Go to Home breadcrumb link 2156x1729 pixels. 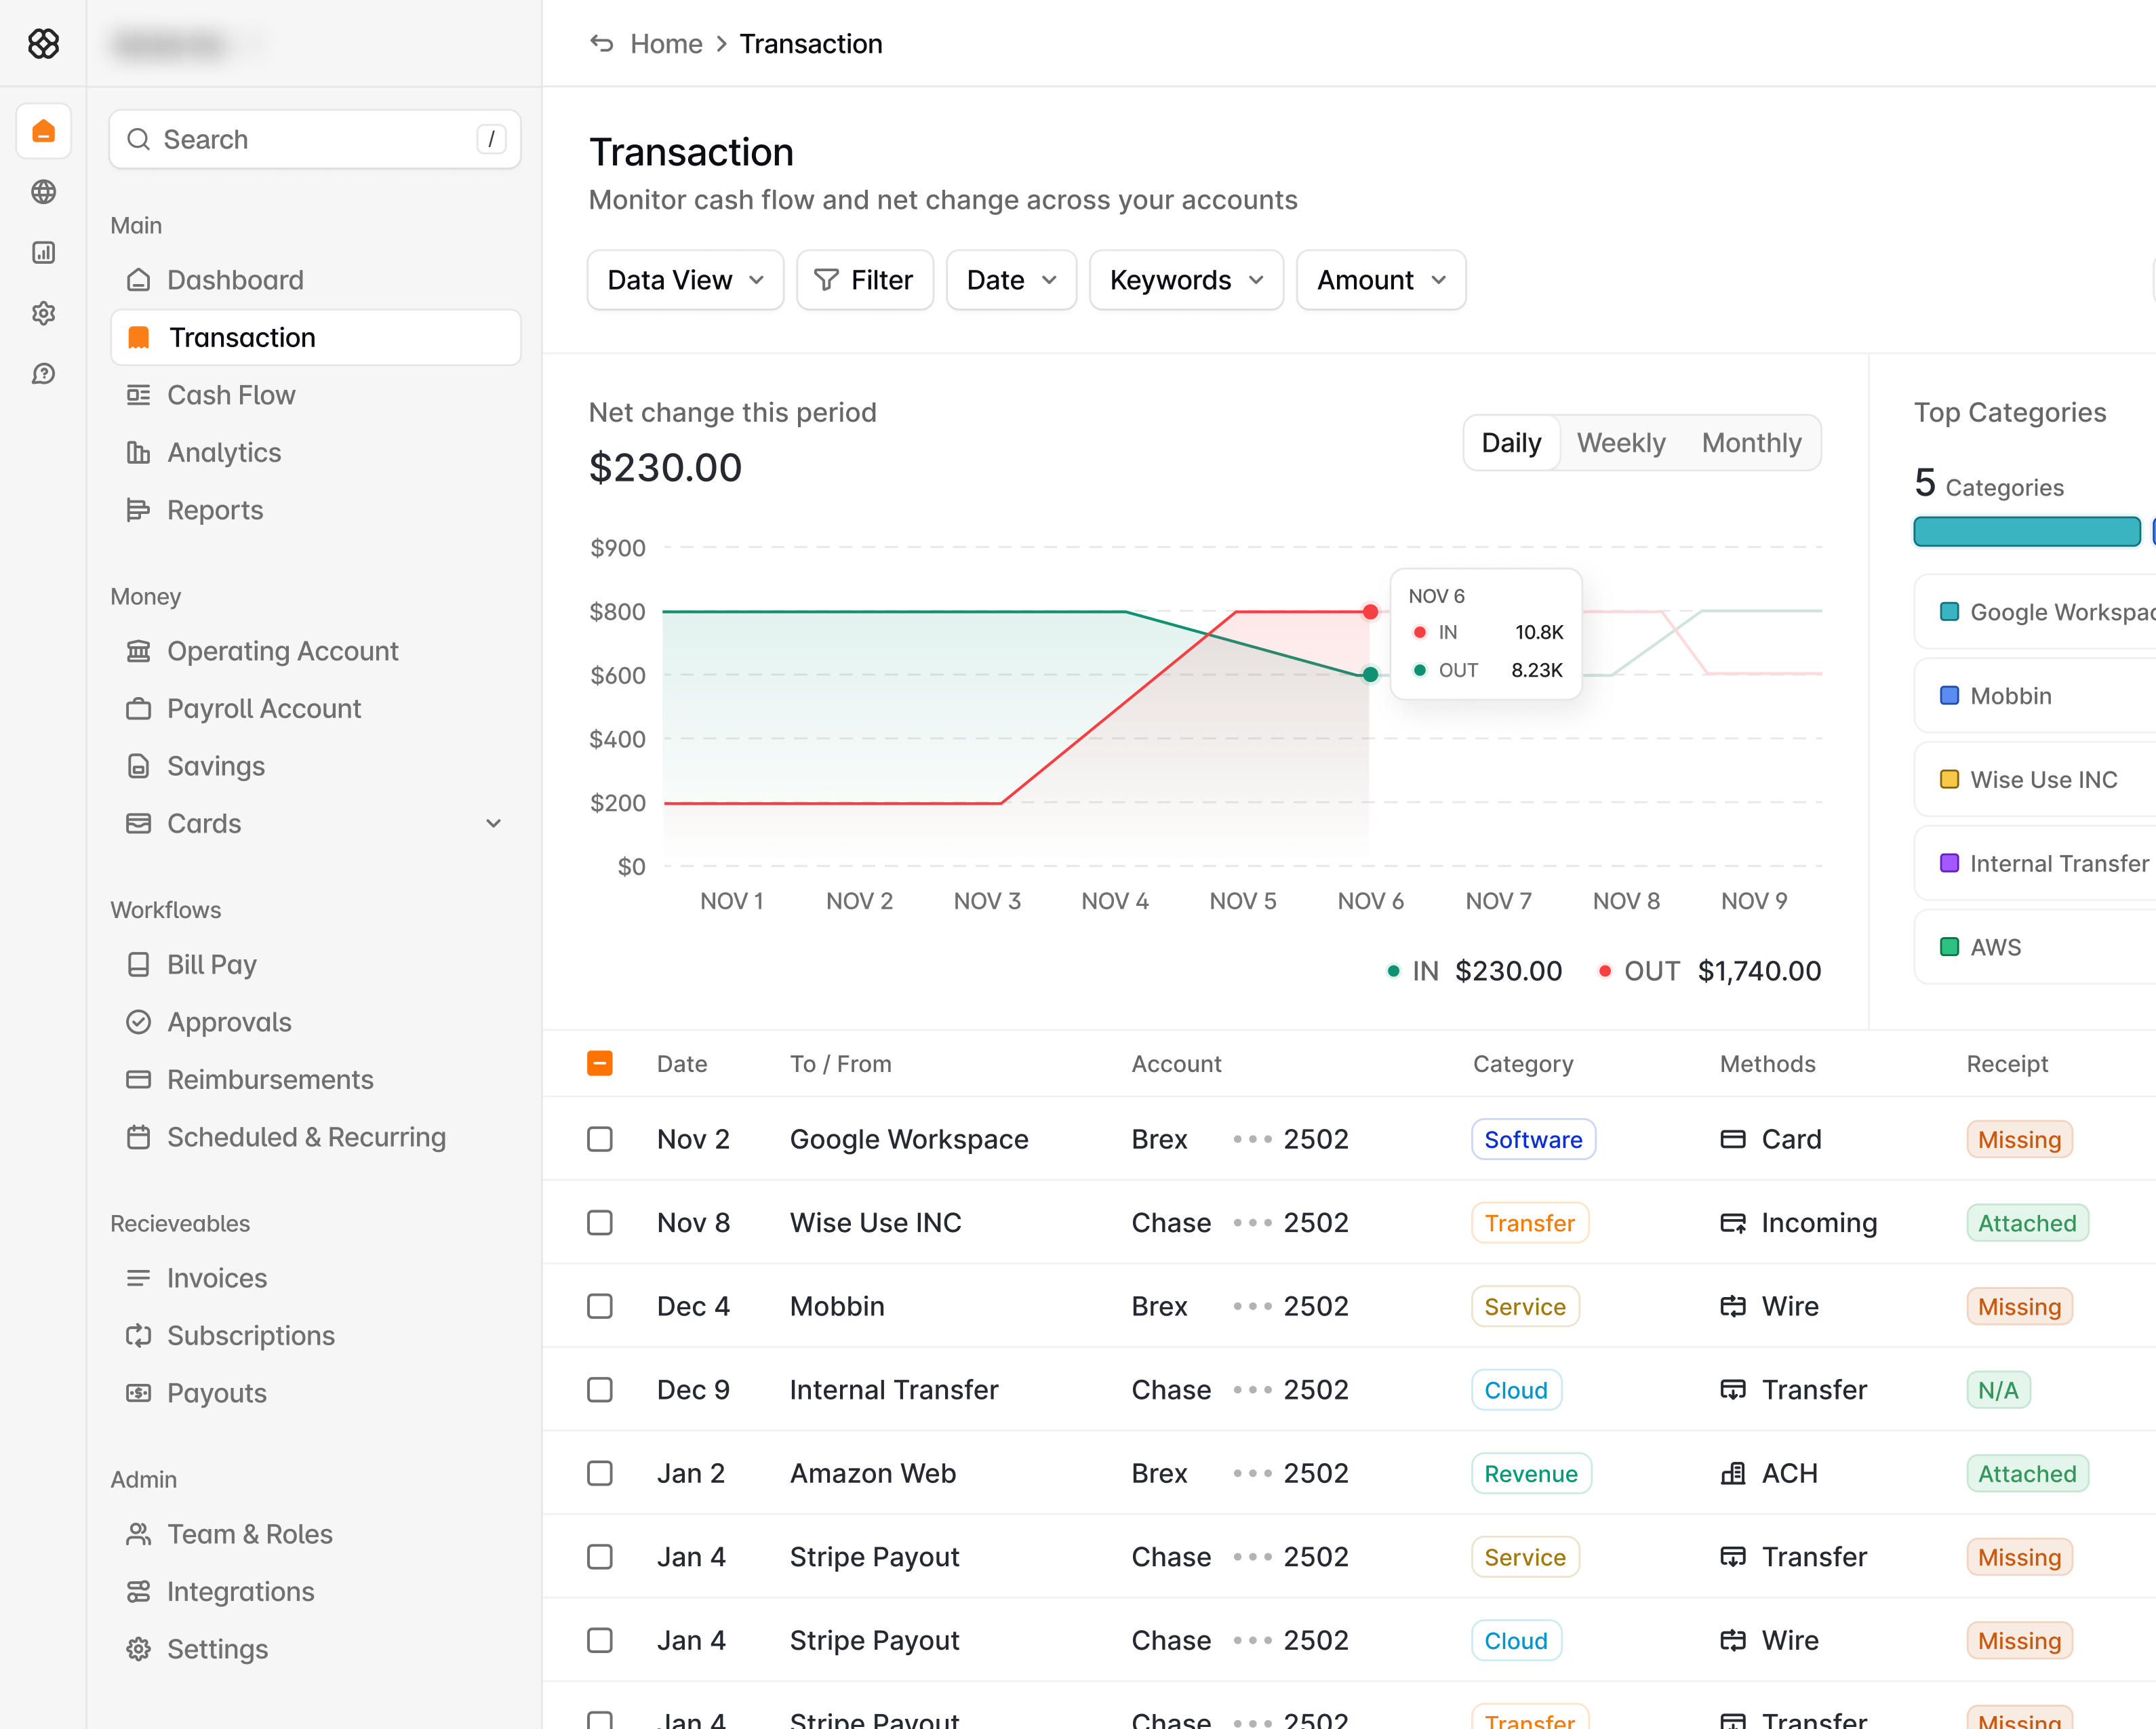click(x=666, y=44)
